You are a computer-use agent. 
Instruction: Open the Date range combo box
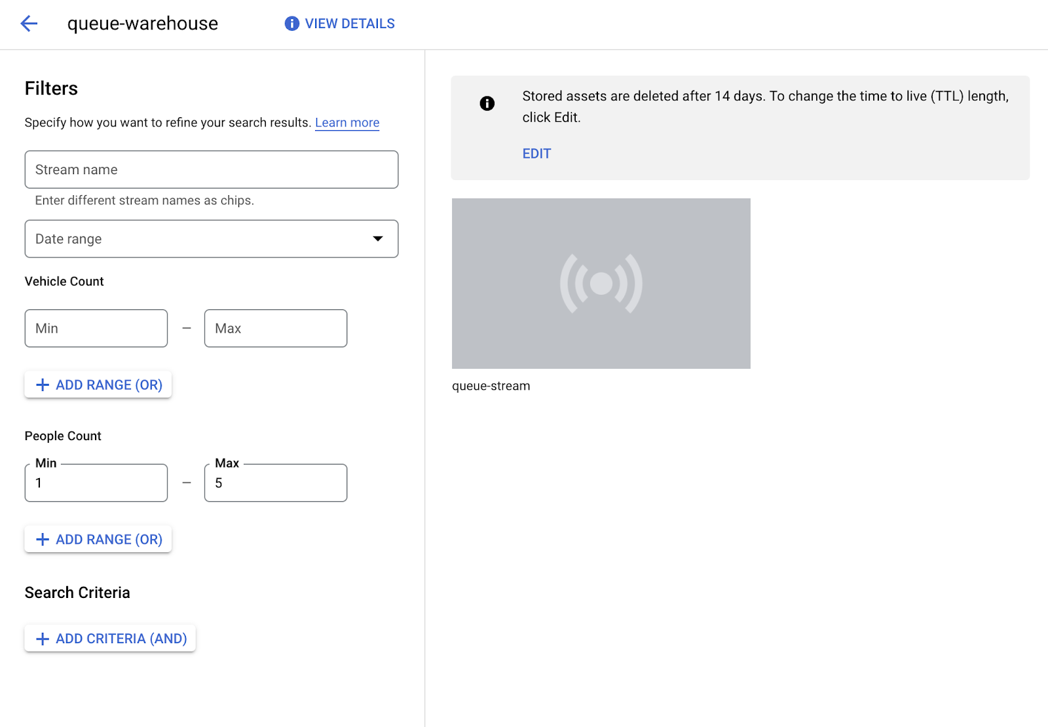(196, 239)
